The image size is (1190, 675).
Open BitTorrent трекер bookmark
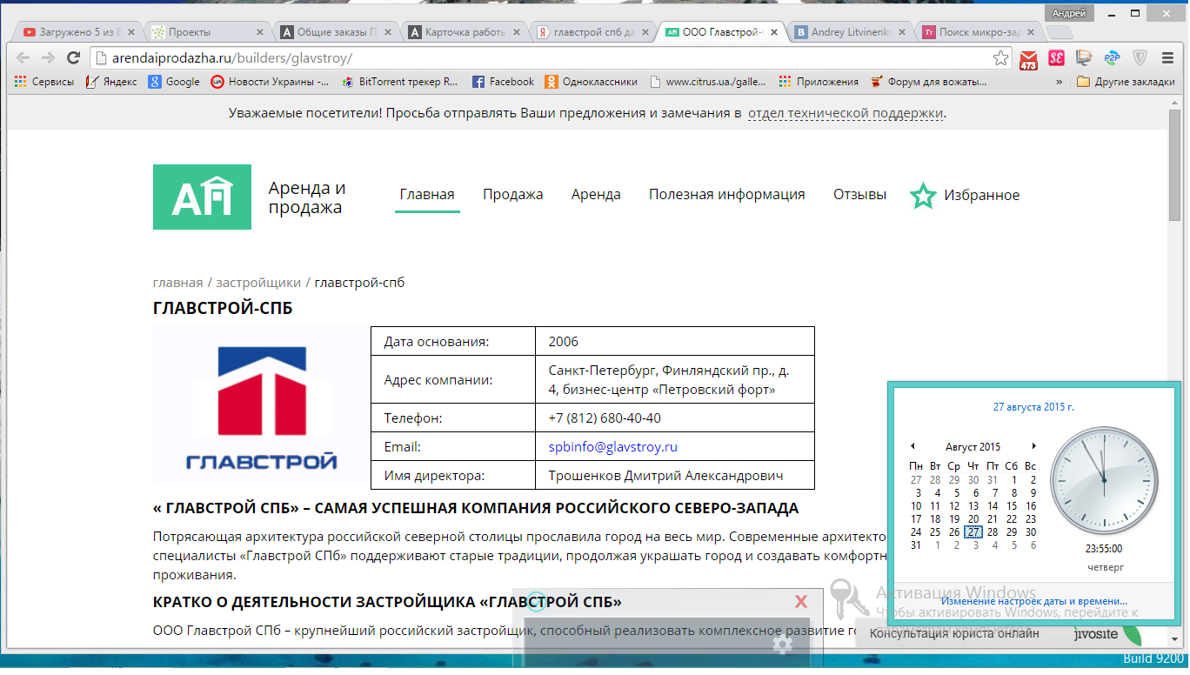pos(400,82)
